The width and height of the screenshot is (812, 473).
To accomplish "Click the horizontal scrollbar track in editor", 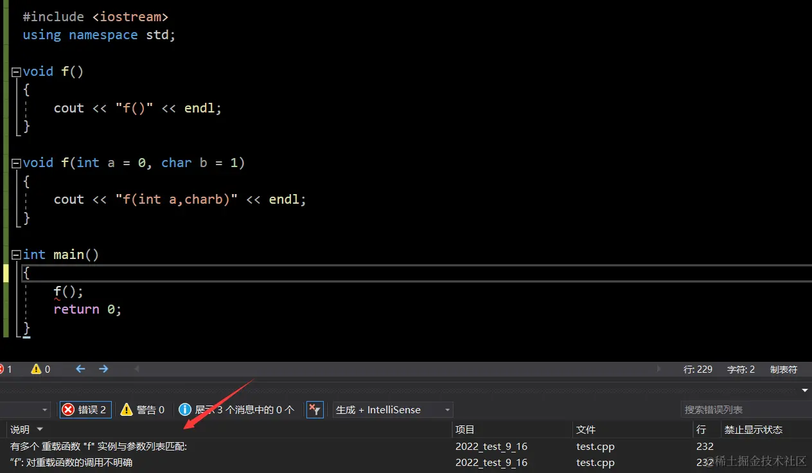I will 397,369.
